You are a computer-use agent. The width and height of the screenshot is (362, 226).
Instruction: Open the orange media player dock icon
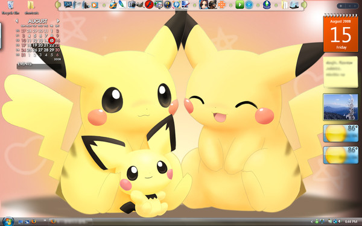[95, 5]
